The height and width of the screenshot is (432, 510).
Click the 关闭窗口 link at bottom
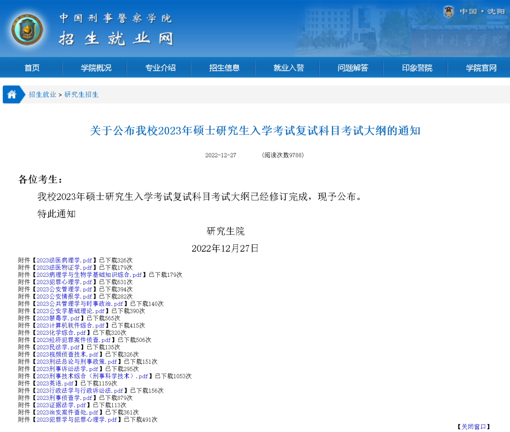[x=474, y=426]
